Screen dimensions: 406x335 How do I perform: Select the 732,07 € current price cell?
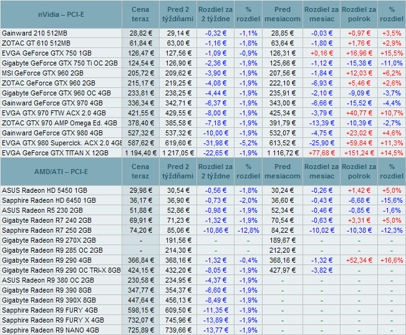click(140, 320)
